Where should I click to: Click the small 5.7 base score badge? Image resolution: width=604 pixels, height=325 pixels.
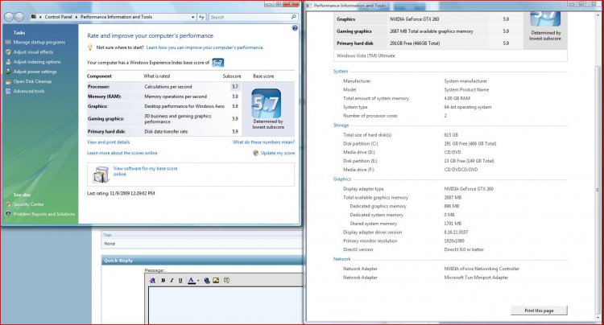pos(217,62)
